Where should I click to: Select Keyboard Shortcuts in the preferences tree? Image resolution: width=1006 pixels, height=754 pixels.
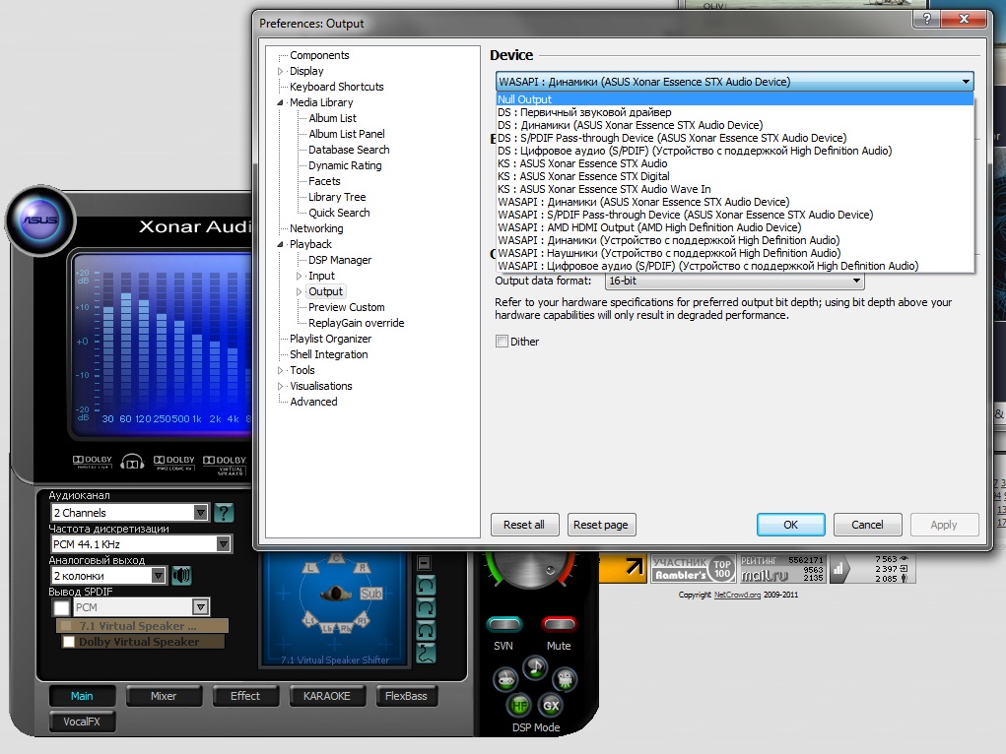click(337, 87)
